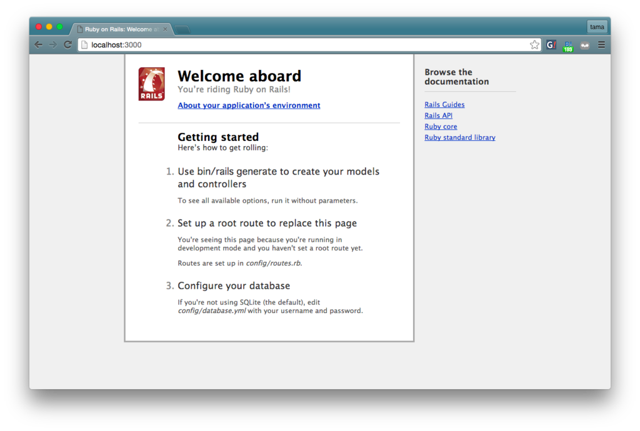Click the page icon in address bar
This screenshot has height=431, width=640.
point(84,45)
